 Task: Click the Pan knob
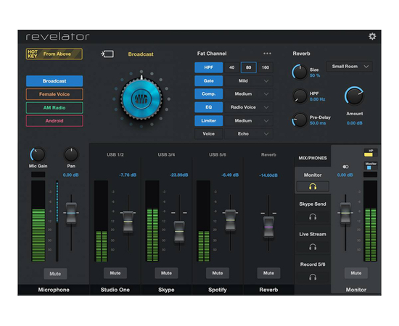coord(71,154)
